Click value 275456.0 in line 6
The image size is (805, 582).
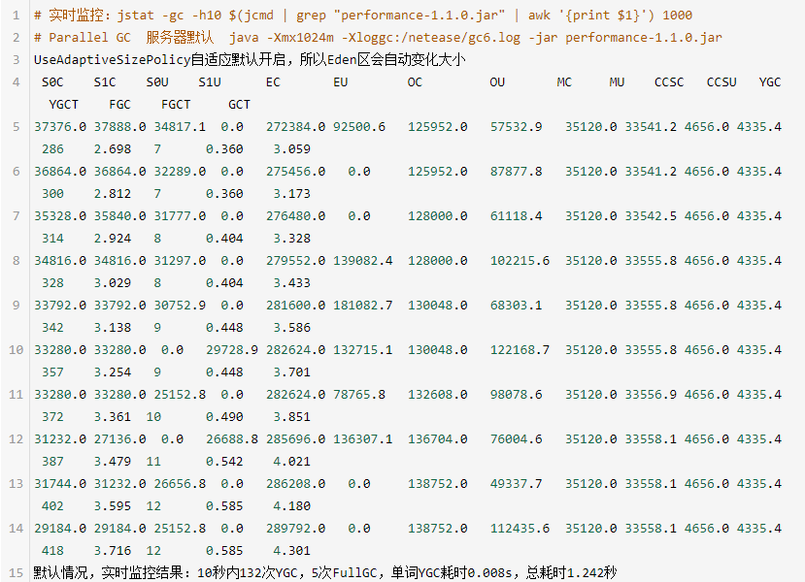click(x=295, y=172)
